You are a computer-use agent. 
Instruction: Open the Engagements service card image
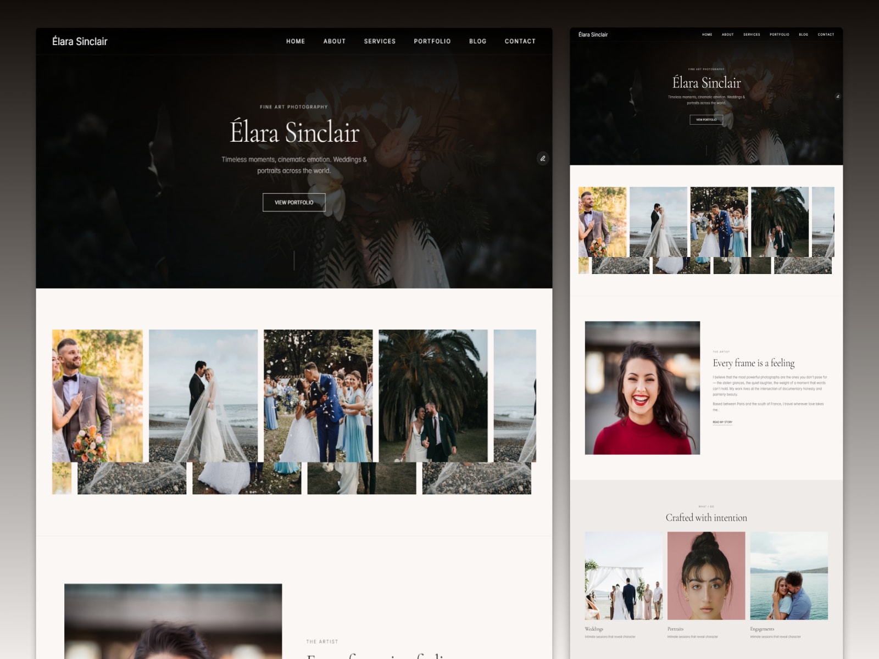pos(789,576)
